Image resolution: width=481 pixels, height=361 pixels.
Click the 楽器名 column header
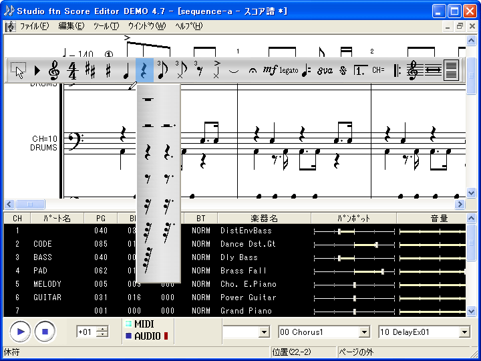pos(264,219)
